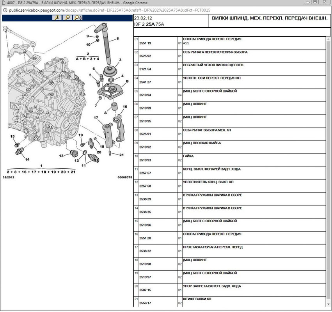This screenshot has width=332, height=312.
Task: Click part number 2519 94
Action: pos(145,95)
